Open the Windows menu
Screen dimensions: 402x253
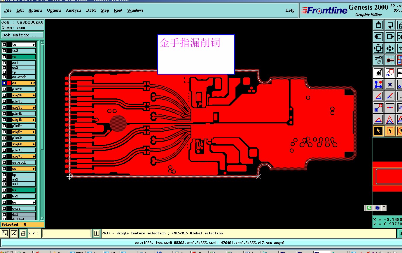click(135, 10)
